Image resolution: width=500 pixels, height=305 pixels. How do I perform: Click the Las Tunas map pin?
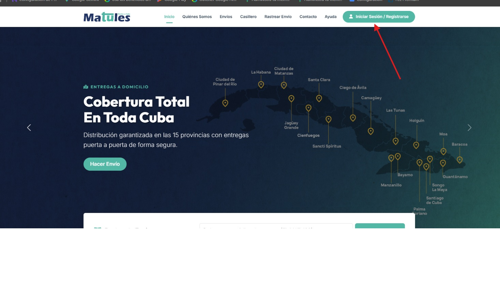pyautogui.click(x=396, y=141)
